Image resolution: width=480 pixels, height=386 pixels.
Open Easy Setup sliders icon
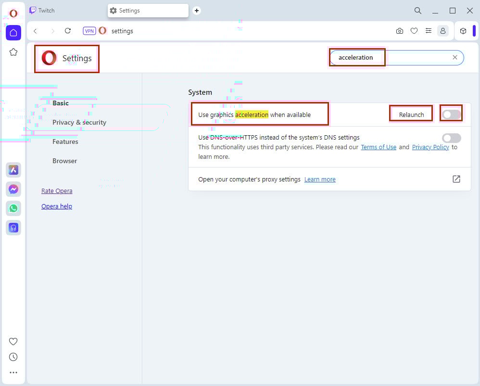[x=429, y=31]
